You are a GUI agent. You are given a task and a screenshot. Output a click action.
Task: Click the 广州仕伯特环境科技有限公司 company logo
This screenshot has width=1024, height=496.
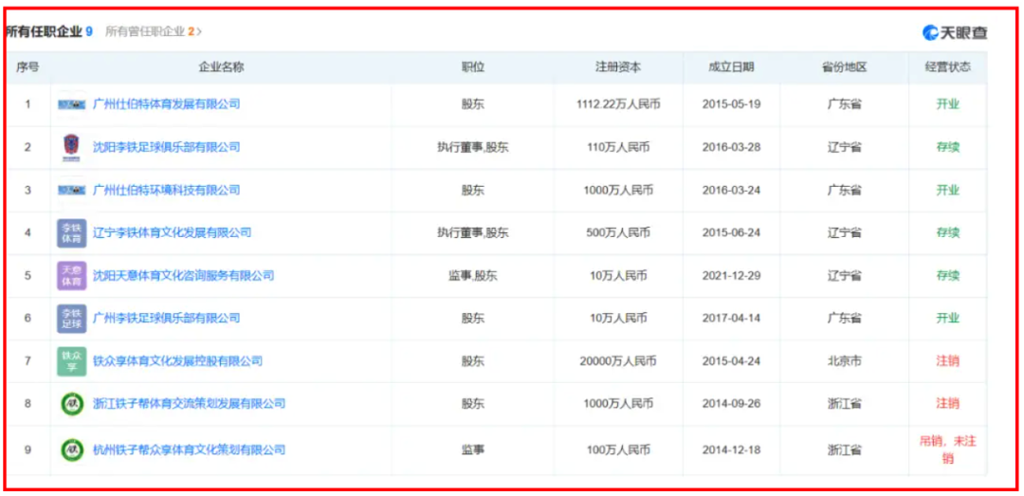click(x=71, y=191)
